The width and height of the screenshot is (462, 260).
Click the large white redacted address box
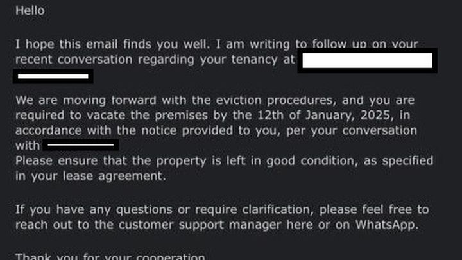368,60
